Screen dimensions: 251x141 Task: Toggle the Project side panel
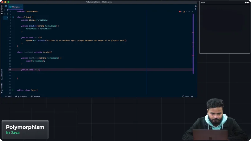tap(2, 8)
